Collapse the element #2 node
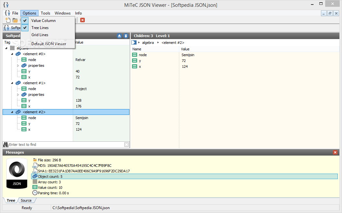Screen dimensions: 342x213 pos(12,112)
